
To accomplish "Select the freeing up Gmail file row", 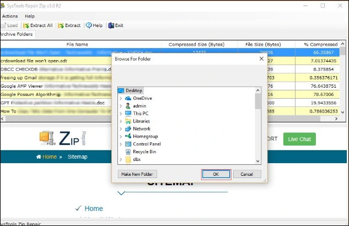I will coord(56,78).
